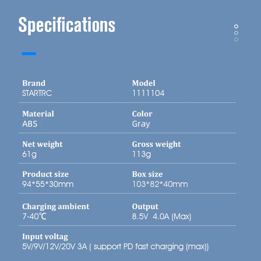Select the 7-40℃ charging ambient value
Screen dimensions: 261x261
34,216
